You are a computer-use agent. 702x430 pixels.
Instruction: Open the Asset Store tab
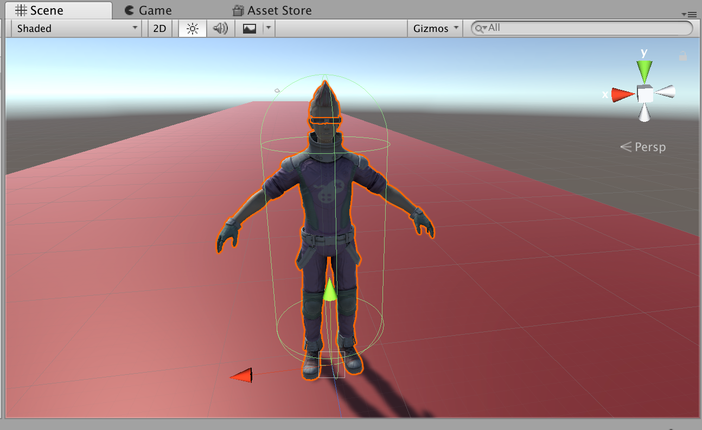[x=272, y=10]
